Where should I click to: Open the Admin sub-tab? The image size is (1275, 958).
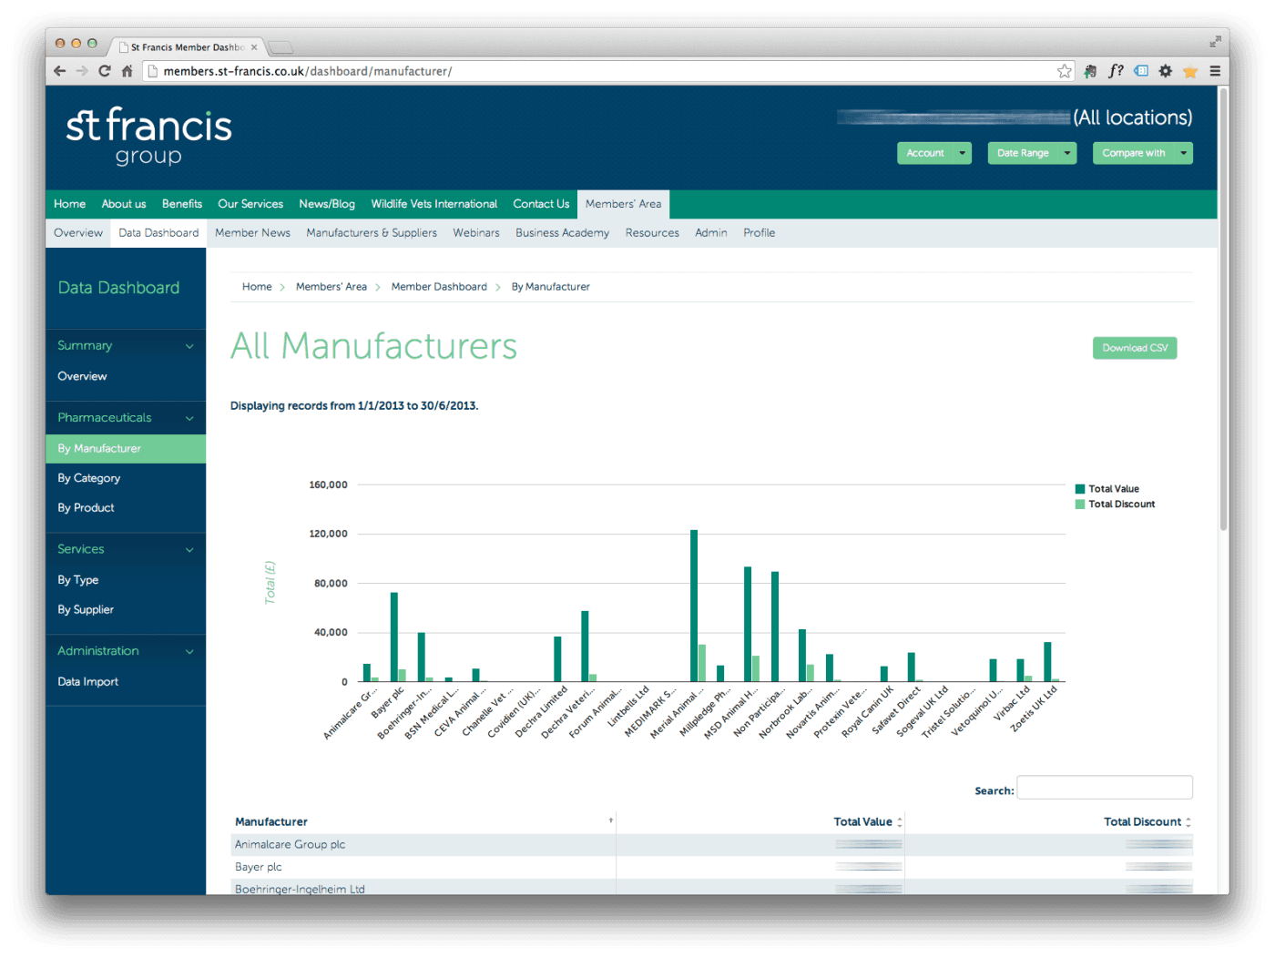tap(710, 233)
